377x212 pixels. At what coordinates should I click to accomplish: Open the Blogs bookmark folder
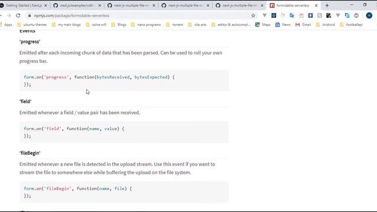click(119, 25)
